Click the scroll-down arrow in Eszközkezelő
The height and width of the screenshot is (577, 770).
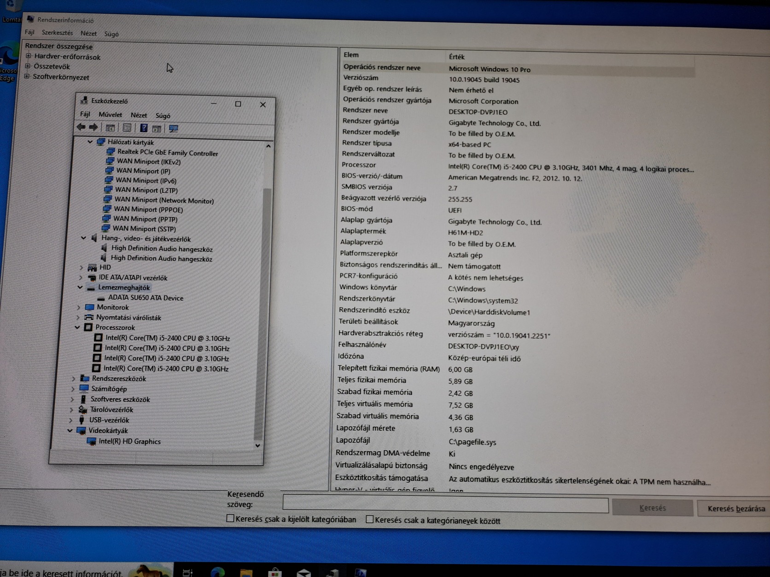click(258, 445)
